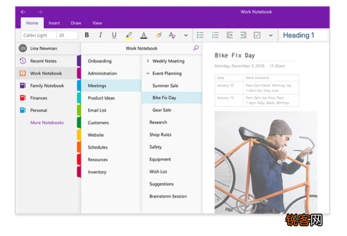Search the notebook with the magnifier icon
Screen dimensions: 347x236
(x=196, y=48)
